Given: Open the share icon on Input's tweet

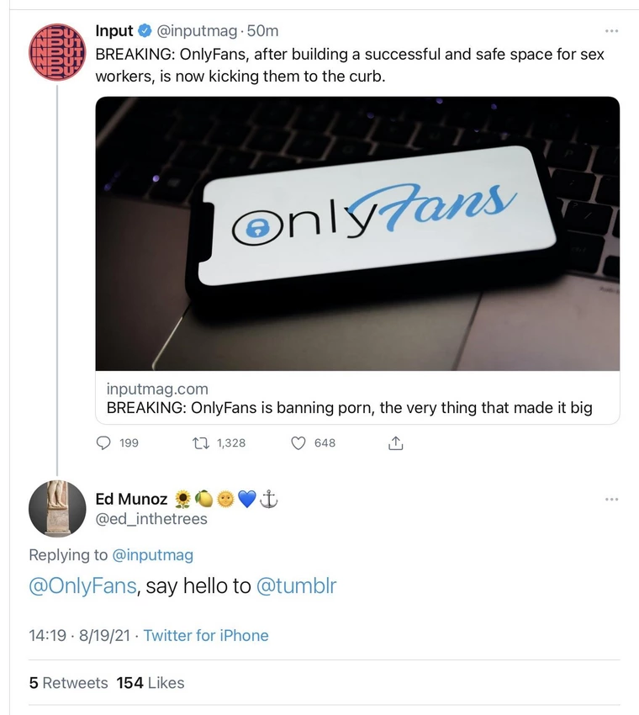Looking at the screenshot, I should click(395, 442).
